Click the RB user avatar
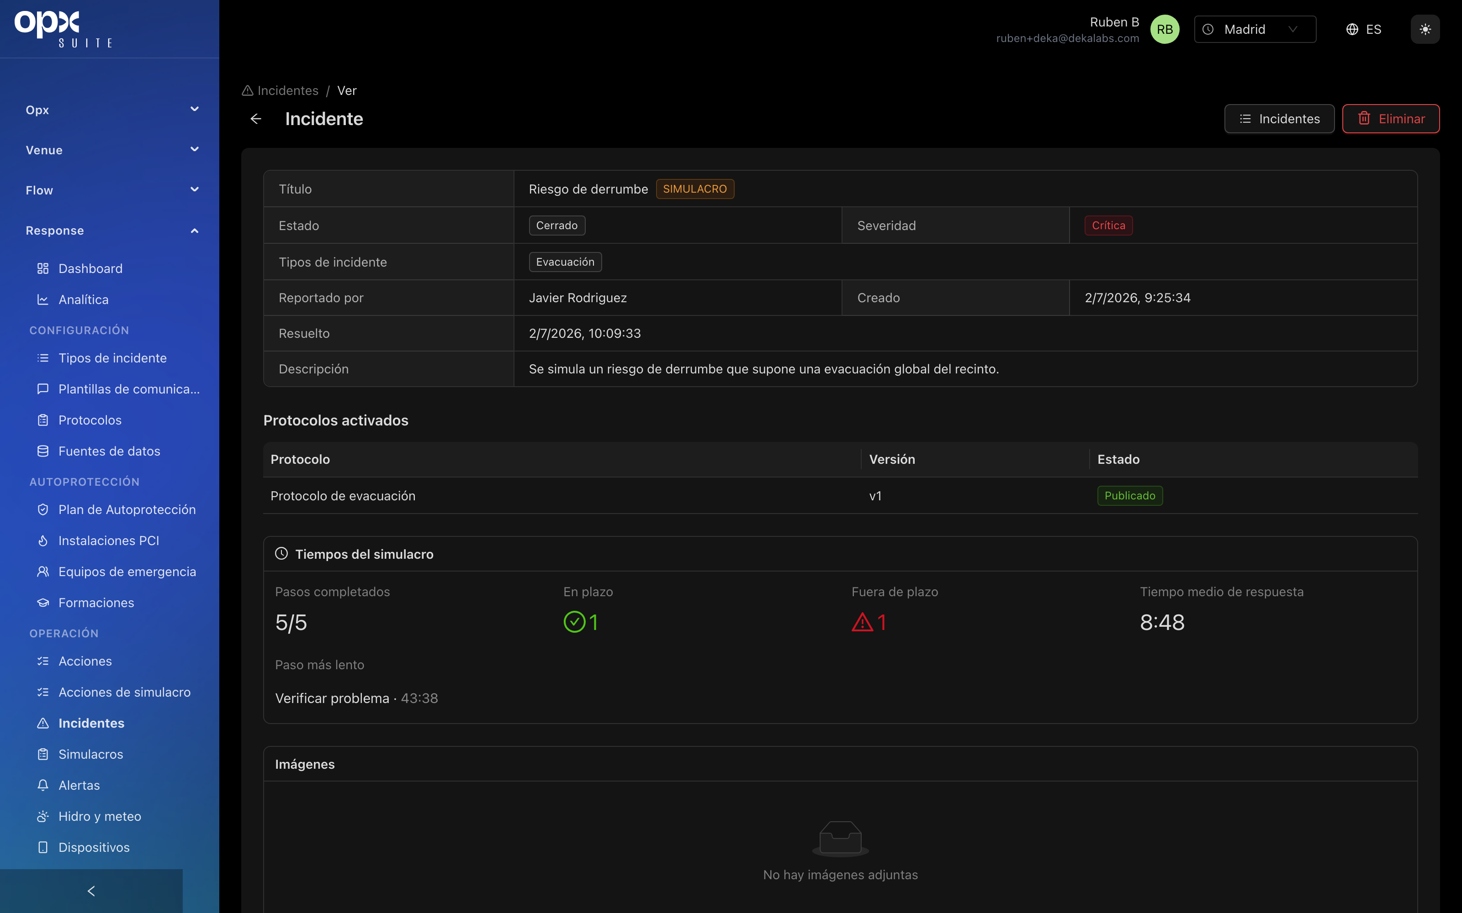The image size is (1462, 913). 1164,30
